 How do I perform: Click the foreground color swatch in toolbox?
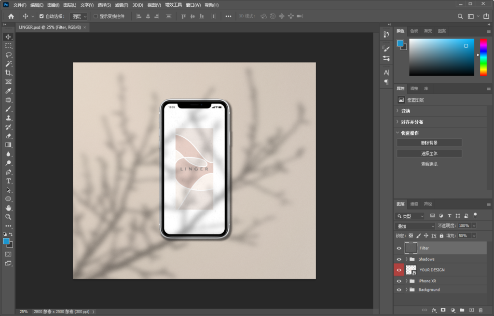pyautogui.click(x=6, y=241)
